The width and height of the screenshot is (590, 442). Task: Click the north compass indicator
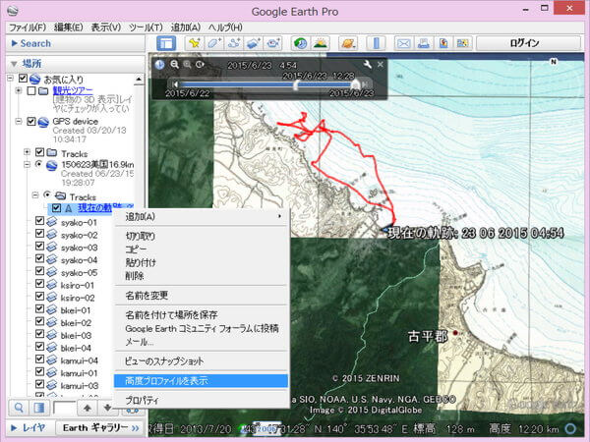(553, 62)
